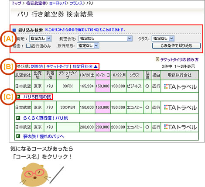205x187 pixels.
Task: Click TAトラベル logo in 200,000 row
Action: click(180, 127)
